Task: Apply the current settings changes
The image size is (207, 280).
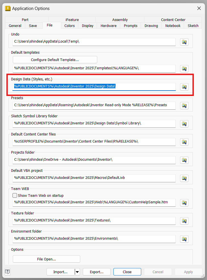Action: click(x=188, y=272)
